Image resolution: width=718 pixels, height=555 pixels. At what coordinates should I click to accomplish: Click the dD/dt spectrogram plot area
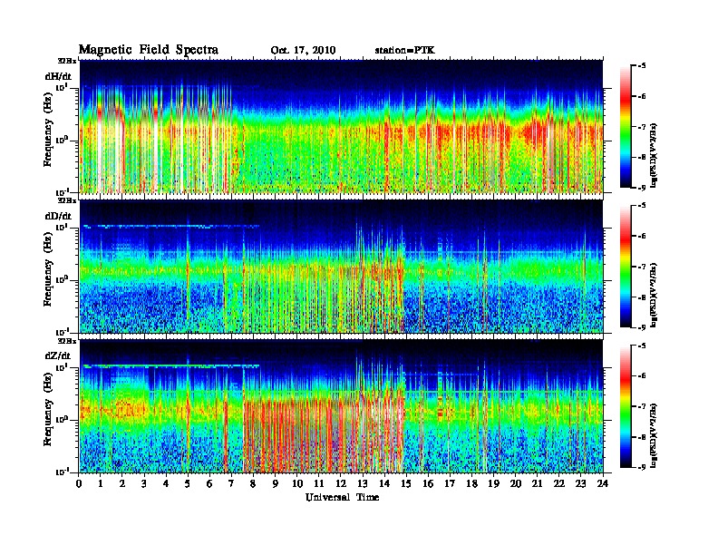pyautogui.click(x=341, y=267)
